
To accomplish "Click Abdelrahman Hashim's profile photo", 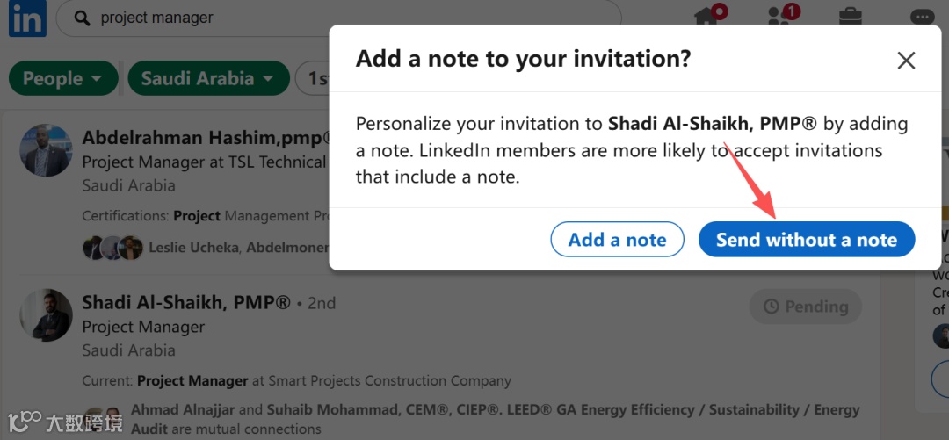I will tap(47, 150).
